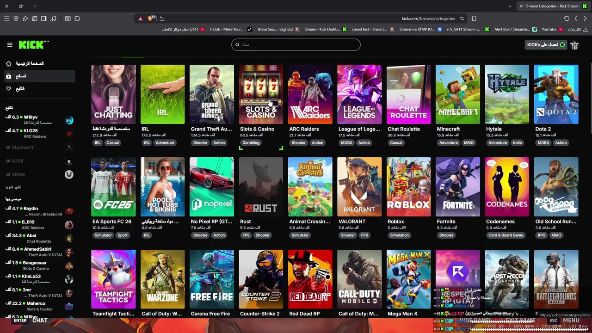Image resolution: width=592 pixels, height=333 pixels.
Task: Click the Brave VPN shield icon
Action: [x=16, y=18]
